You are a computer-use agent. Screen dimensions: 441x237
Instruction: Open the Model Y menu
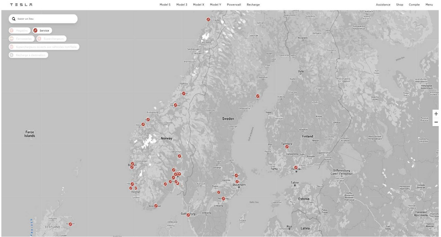click(215, 4)
